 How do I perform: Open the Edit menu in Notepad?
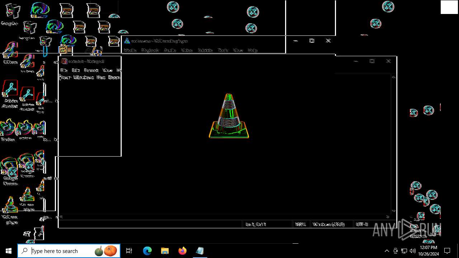76,70
